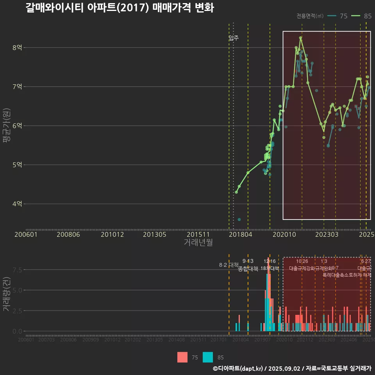Click the 201305 x-axis tick of price chart

(x=155, y=234)
